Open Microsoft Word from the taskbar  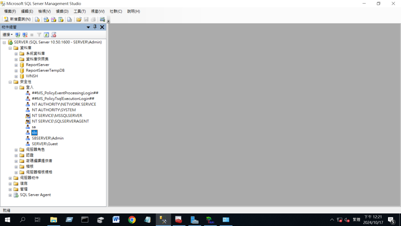coord(116,220)
